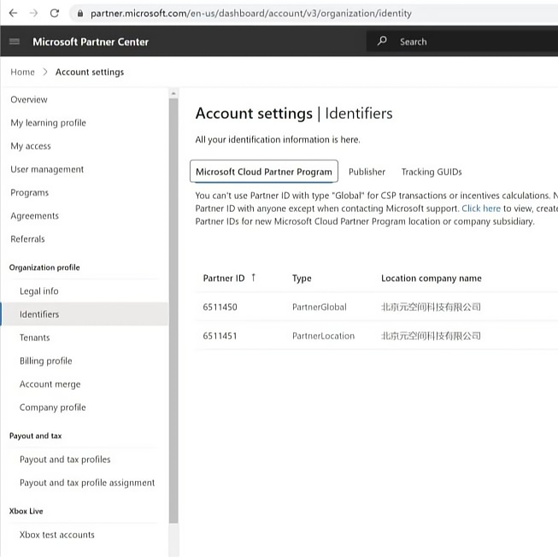
Task: Click the Location company name column header
Action: 432,278
